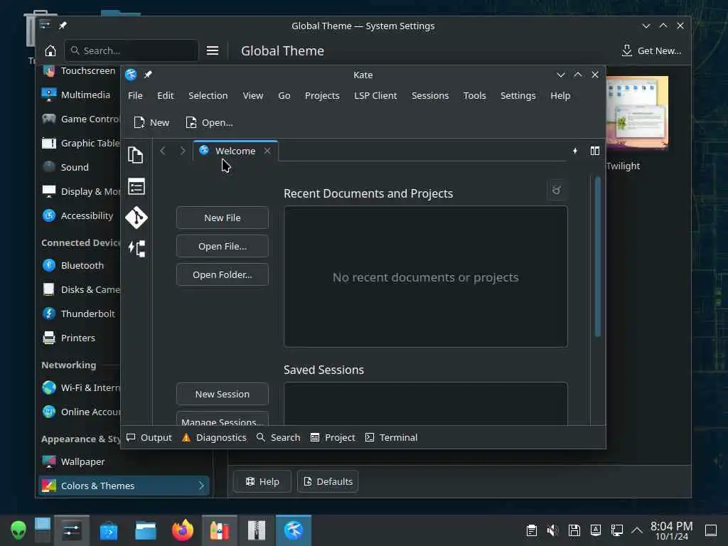Open the Selection menu

click(x=208, y=96)
